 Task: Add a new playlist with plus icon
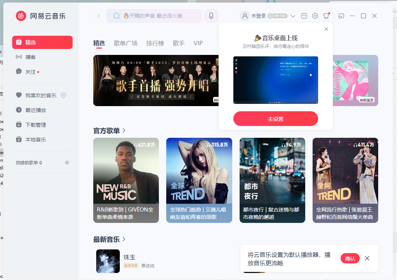[x=67, y=162]
